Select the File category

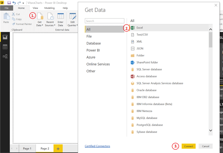(x=105, y=37)
